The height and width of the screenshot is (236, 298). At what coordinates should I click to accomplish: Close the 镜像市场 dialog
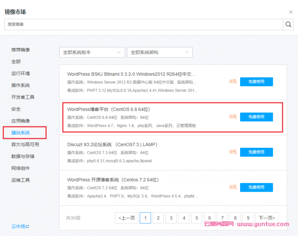[x=291, y=12]
